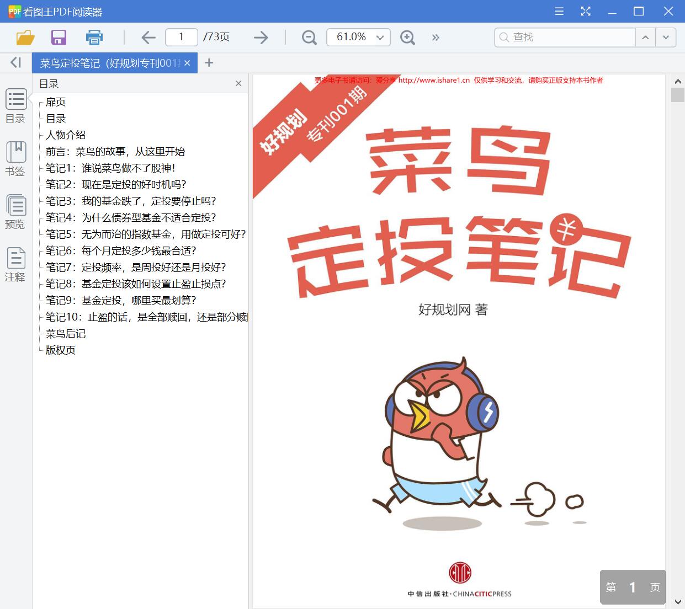Image resolution: width=685 pixels, height=609 pixels.
Task: Open 笔记6：每个月定投多少钱最合适？
Action: (121, 251)
